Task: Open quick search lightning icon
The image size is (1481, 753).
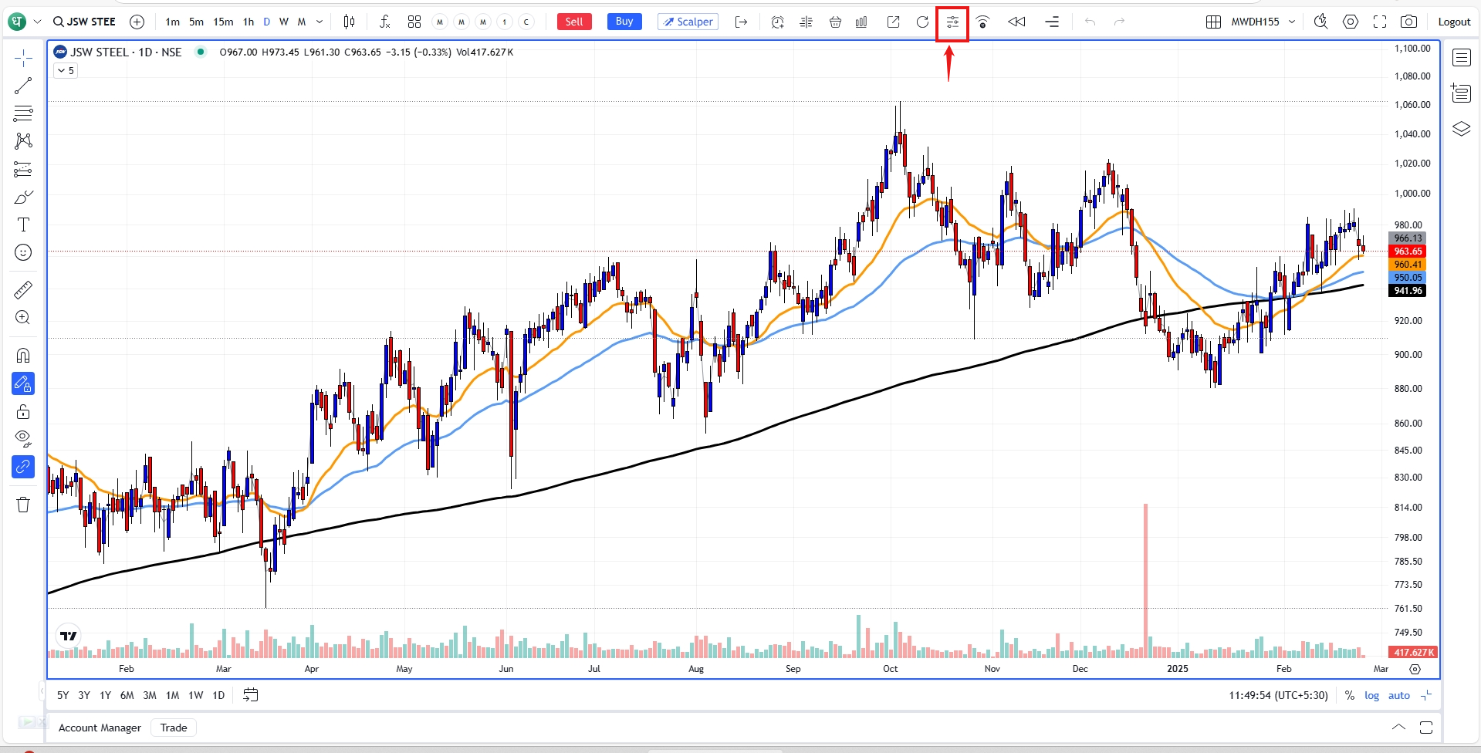Action: 1320,22
